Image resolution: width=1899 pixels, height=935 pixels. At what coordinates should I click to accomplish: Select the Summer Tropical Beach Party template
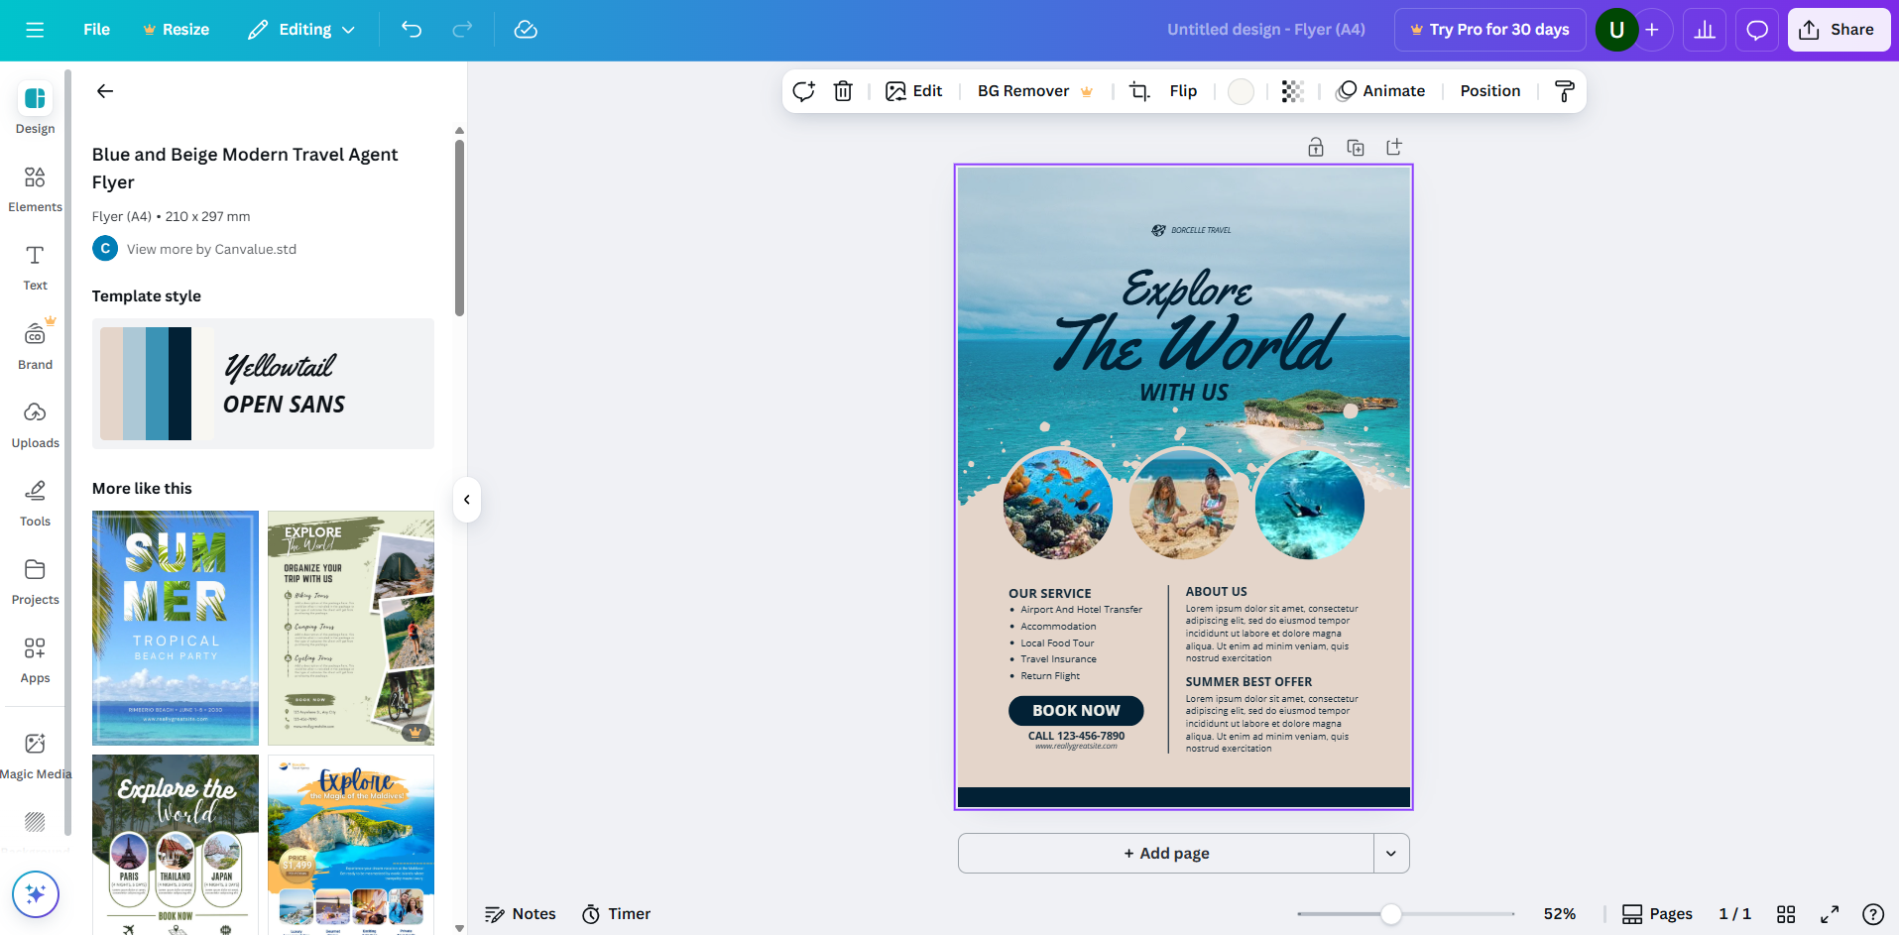click(175, 628)
